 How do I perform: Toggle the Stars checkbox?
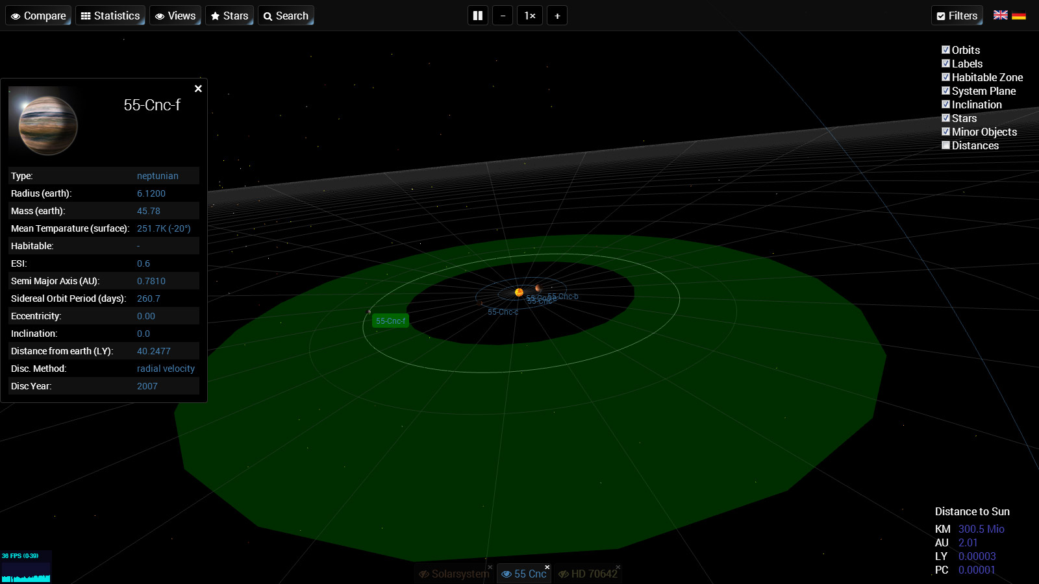(946, 118)
